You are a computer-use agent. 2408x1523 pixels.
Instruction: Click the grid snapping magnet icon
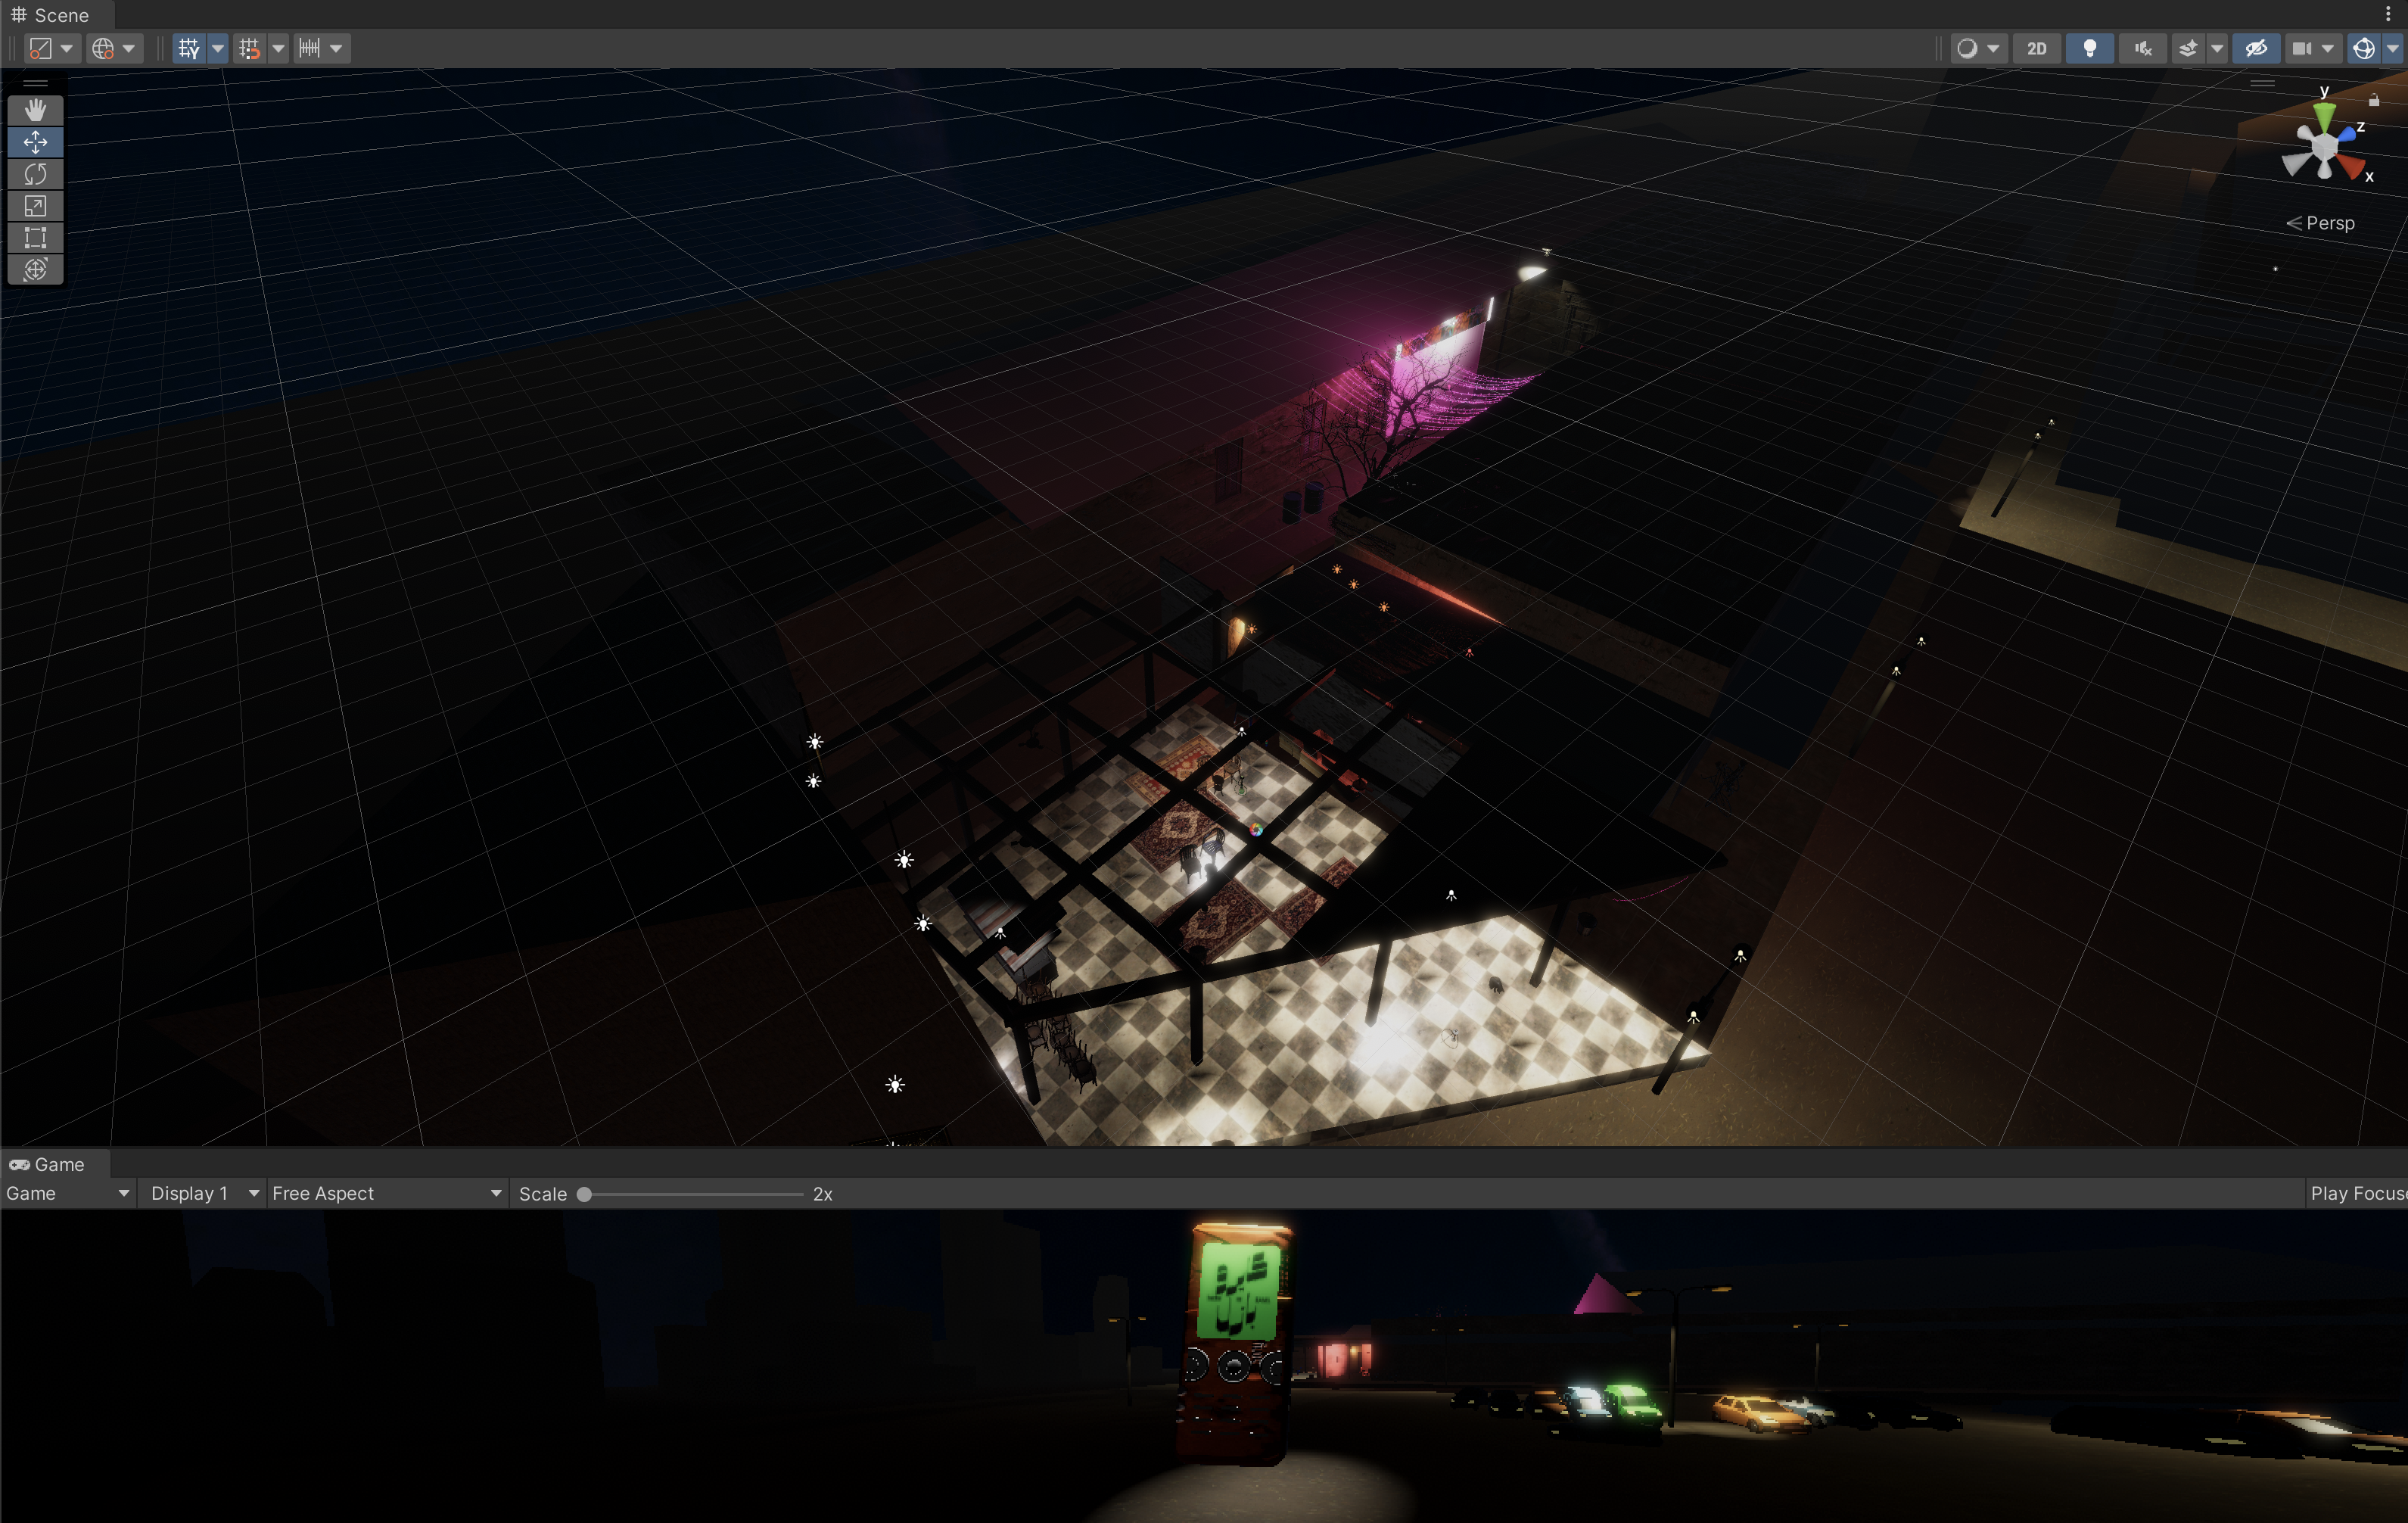249,48
